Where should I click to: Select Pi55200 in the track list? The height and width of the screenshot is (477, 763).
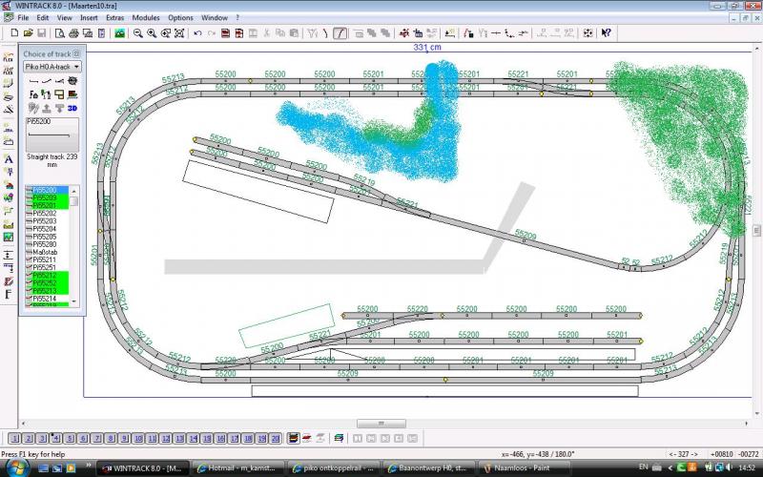47,190
